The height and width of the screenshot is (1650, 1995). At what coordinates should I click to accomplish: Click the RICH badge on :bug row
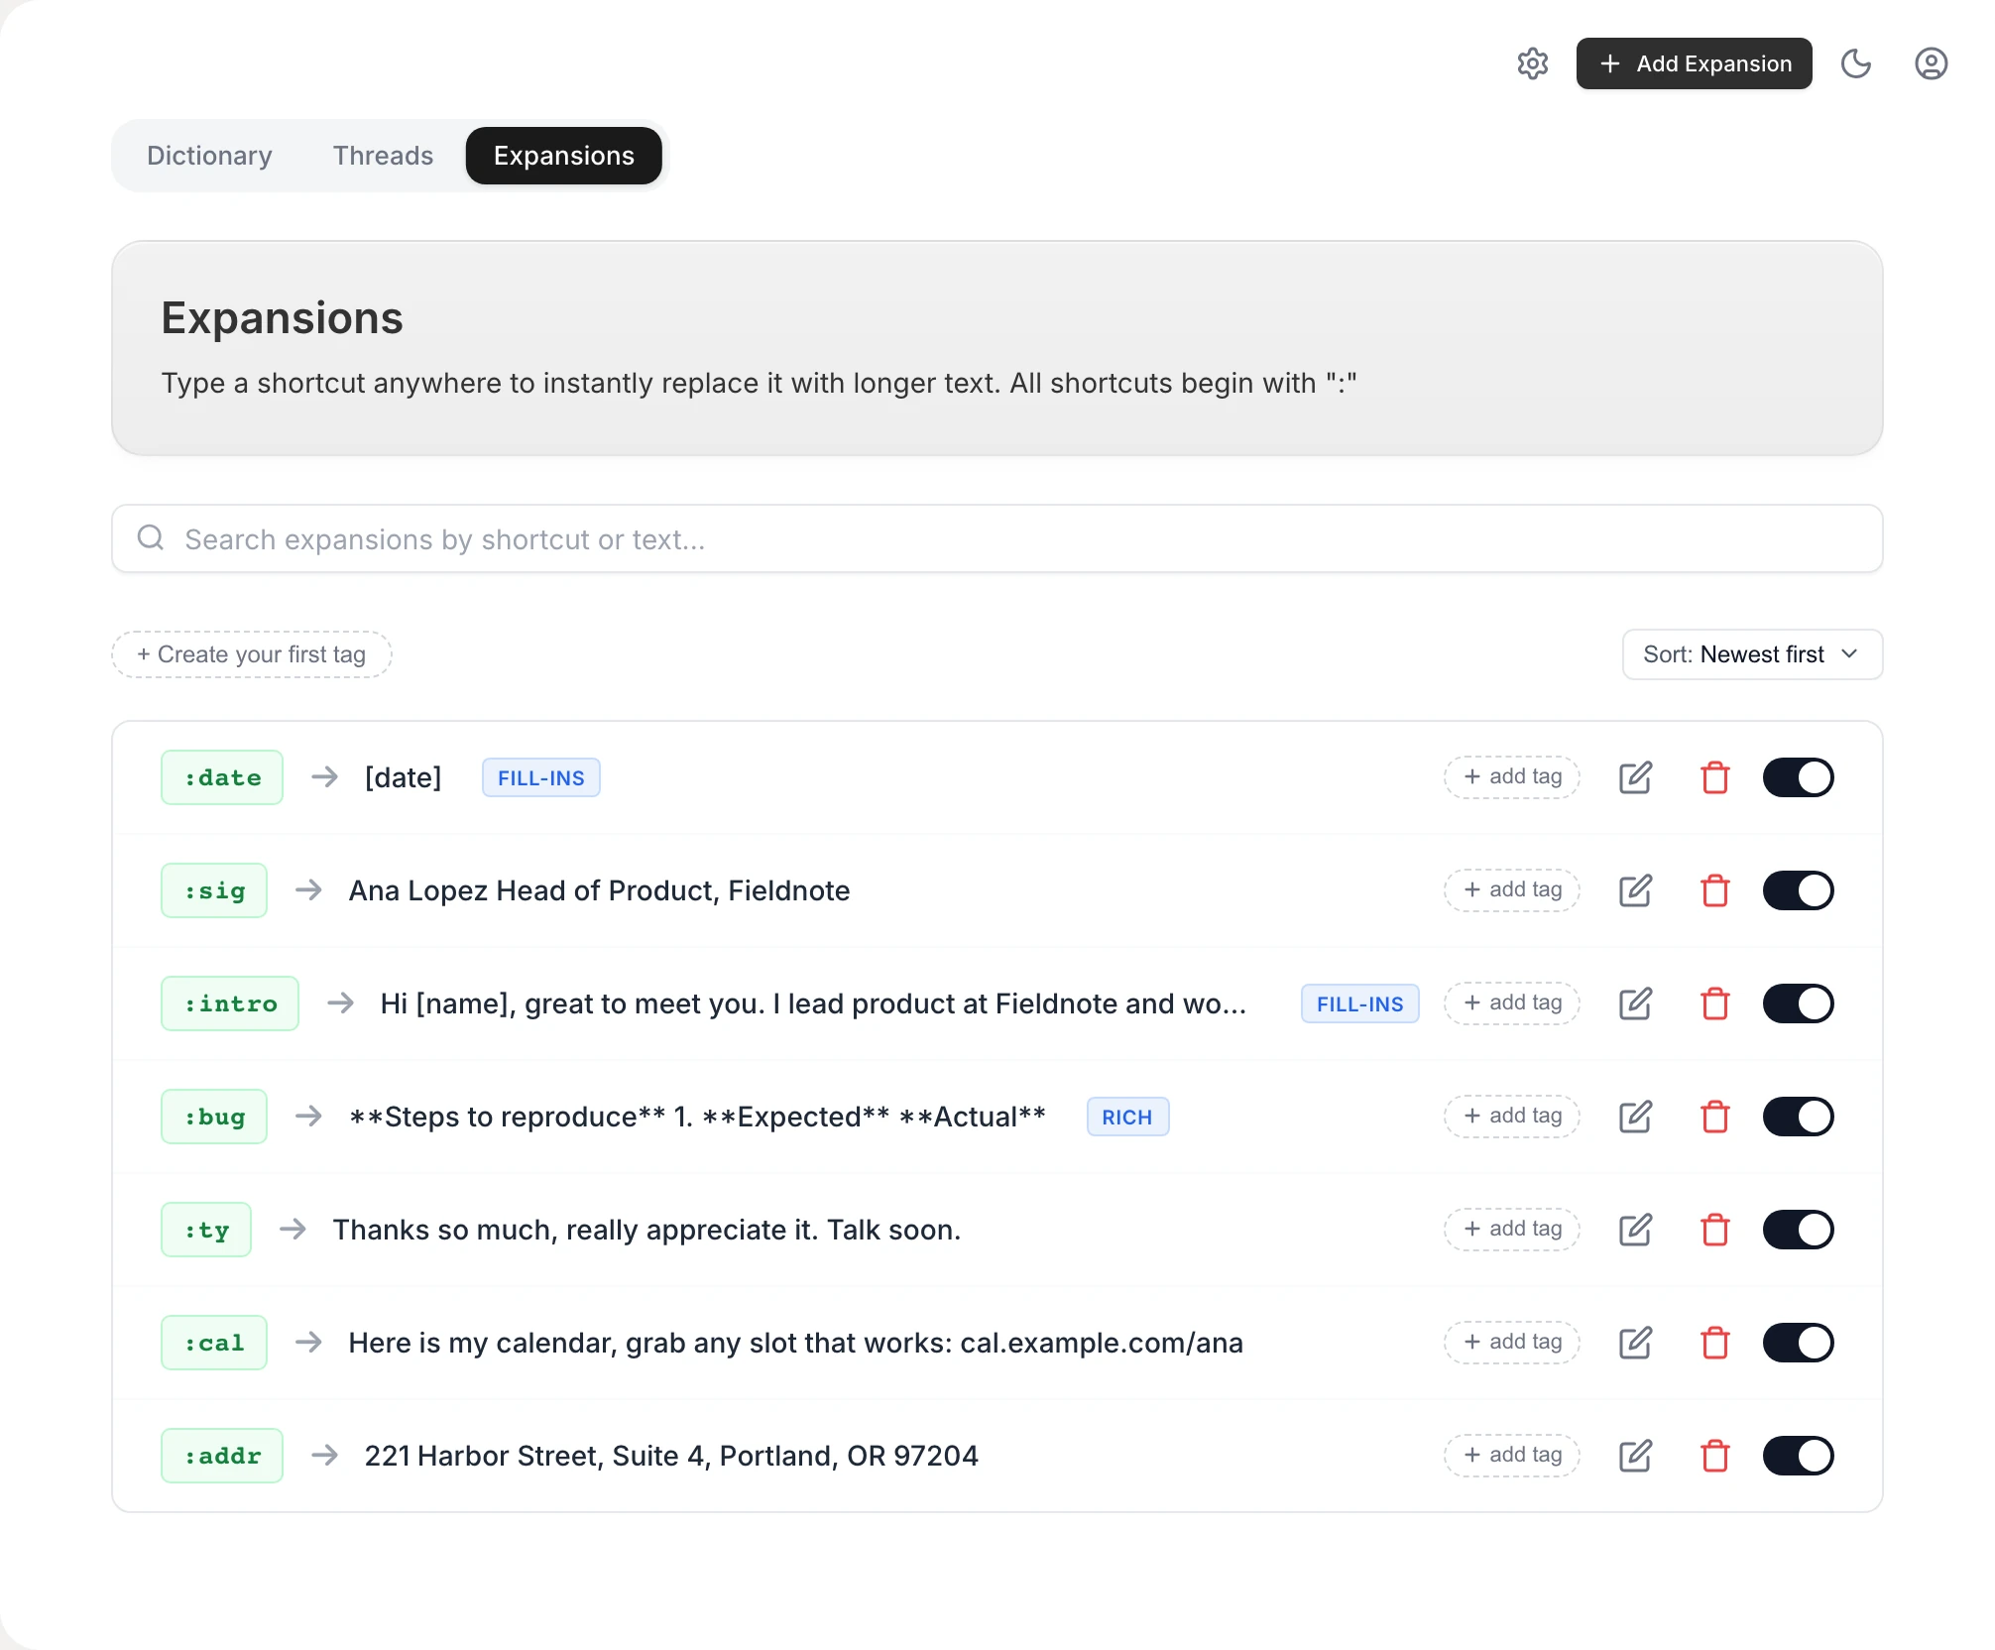tap(1127, 1117)
